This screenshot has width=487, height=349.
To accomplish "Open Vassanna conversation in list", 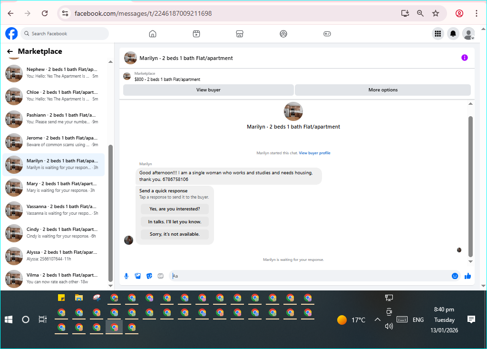I will point(53,210).
